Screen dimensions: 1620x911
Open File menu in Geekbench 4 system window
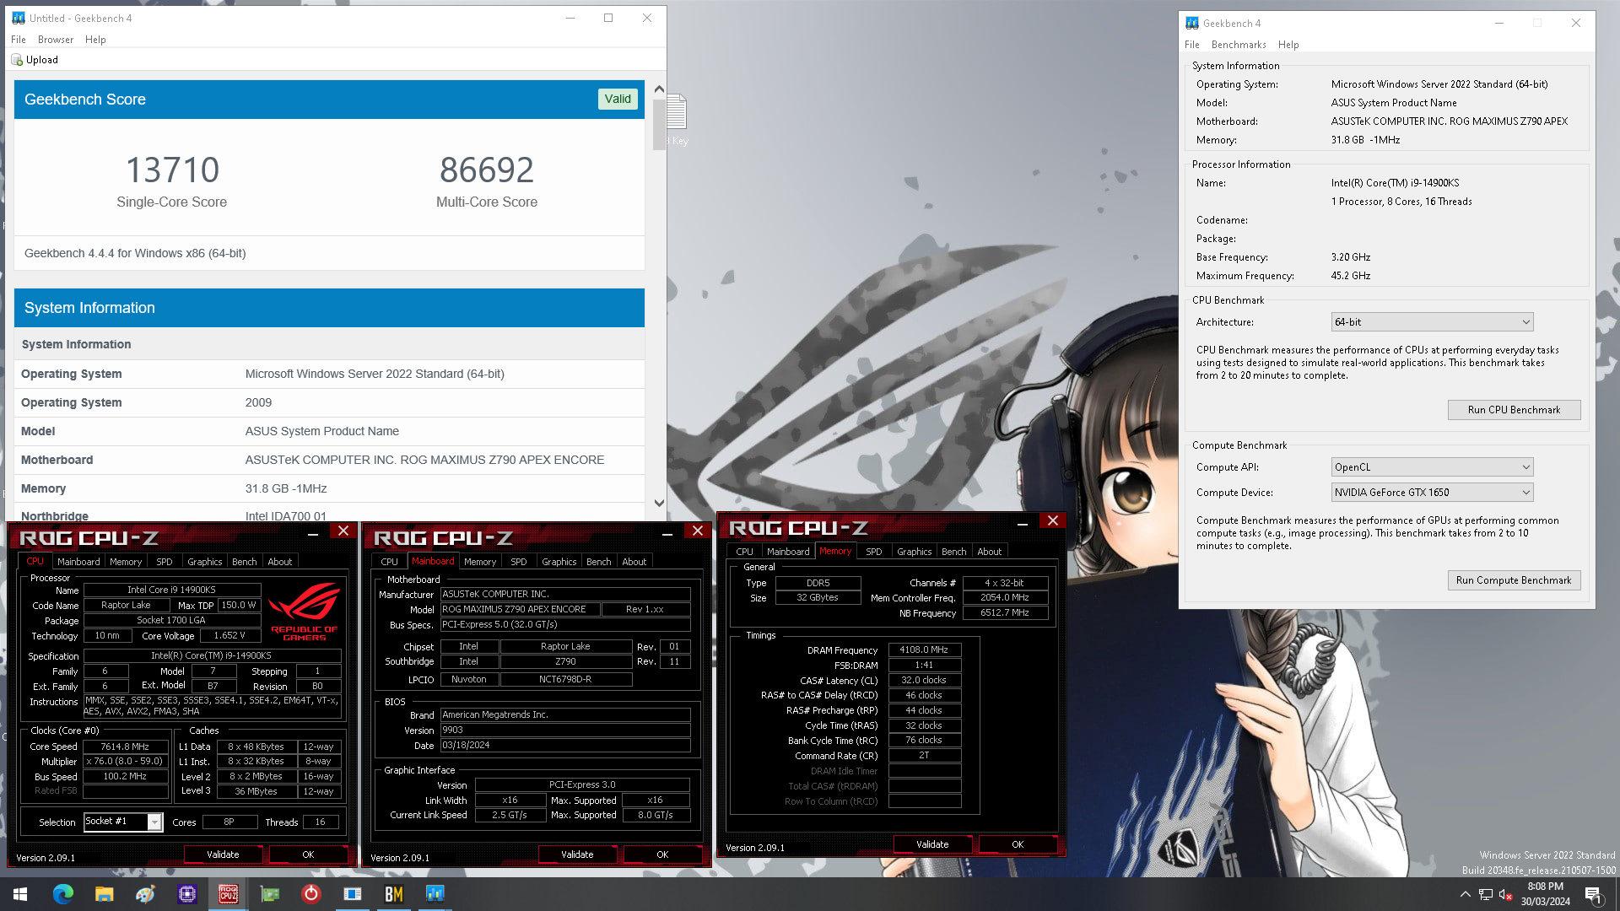click(1192, 45)
